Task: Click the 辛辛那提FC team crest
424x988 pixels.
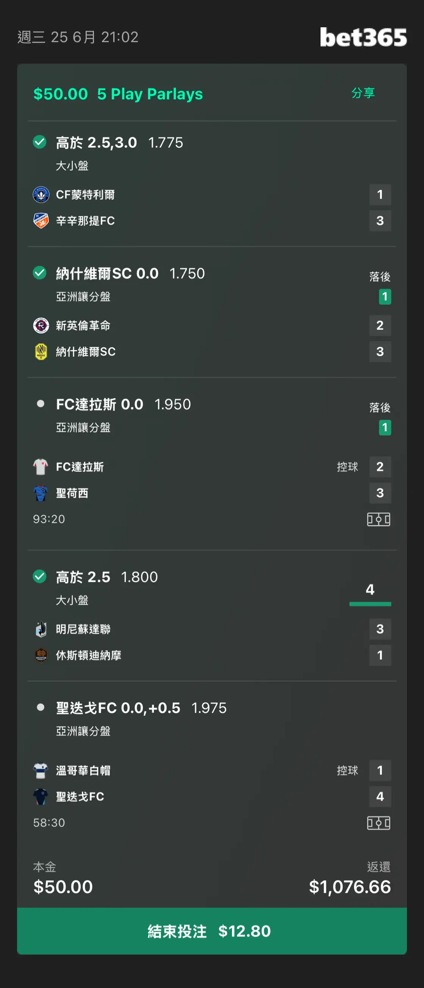Action: point(41,220)
